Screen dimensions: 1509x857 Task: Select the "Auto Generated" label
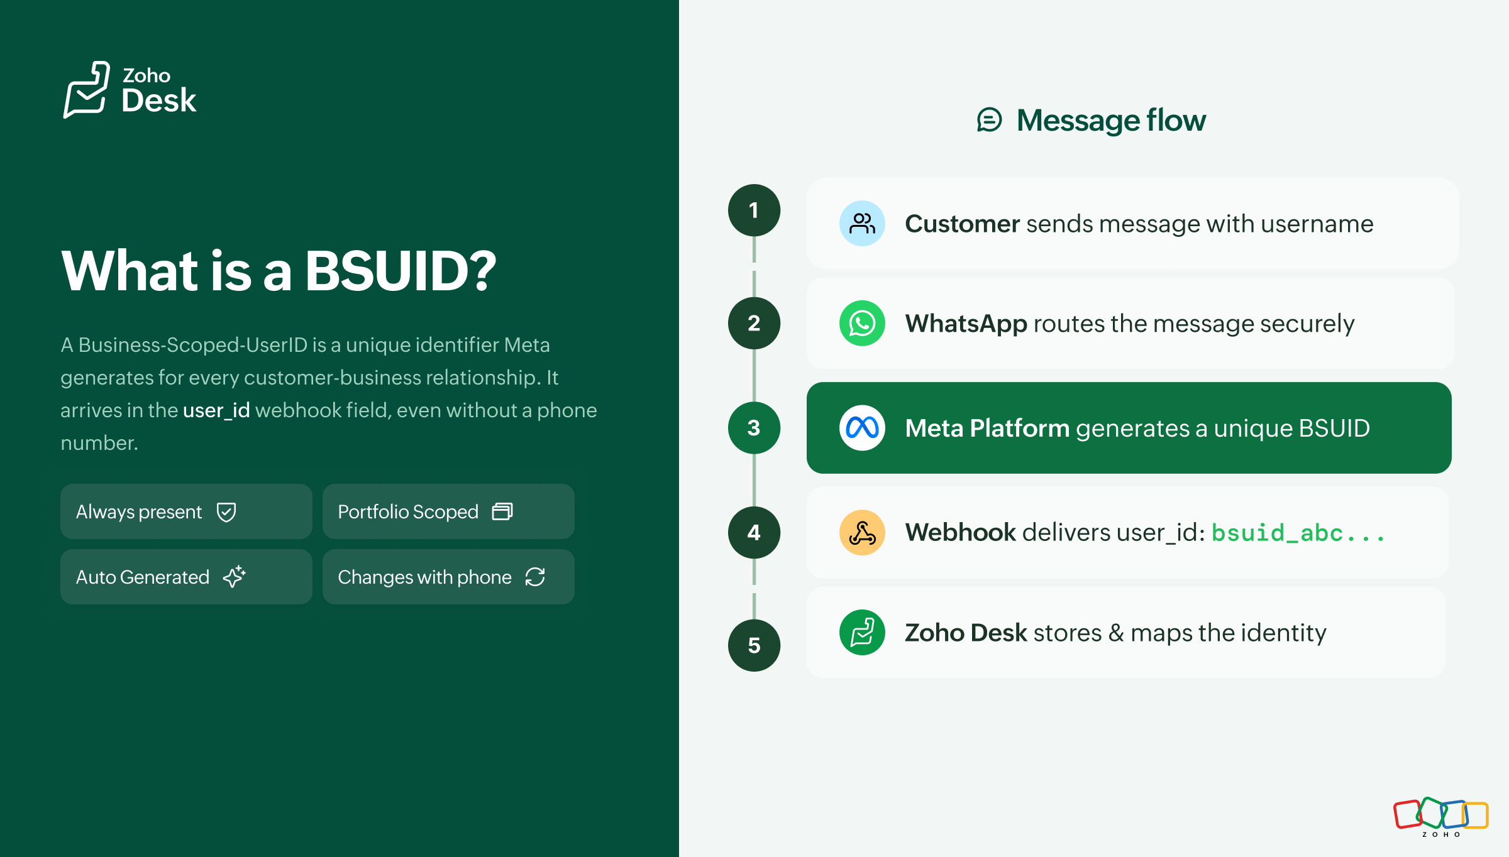143,577
